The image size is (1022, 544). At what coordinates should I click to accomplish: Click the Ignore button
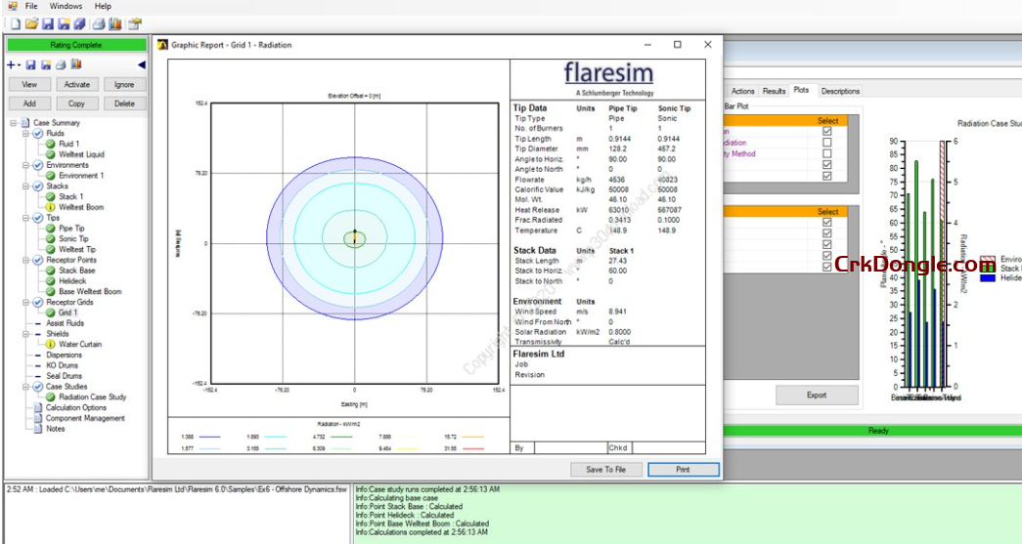tap(124, 85)
